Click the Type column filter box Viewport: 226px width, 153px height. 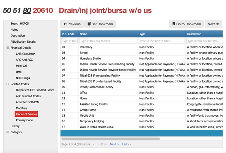click(162, 41)
